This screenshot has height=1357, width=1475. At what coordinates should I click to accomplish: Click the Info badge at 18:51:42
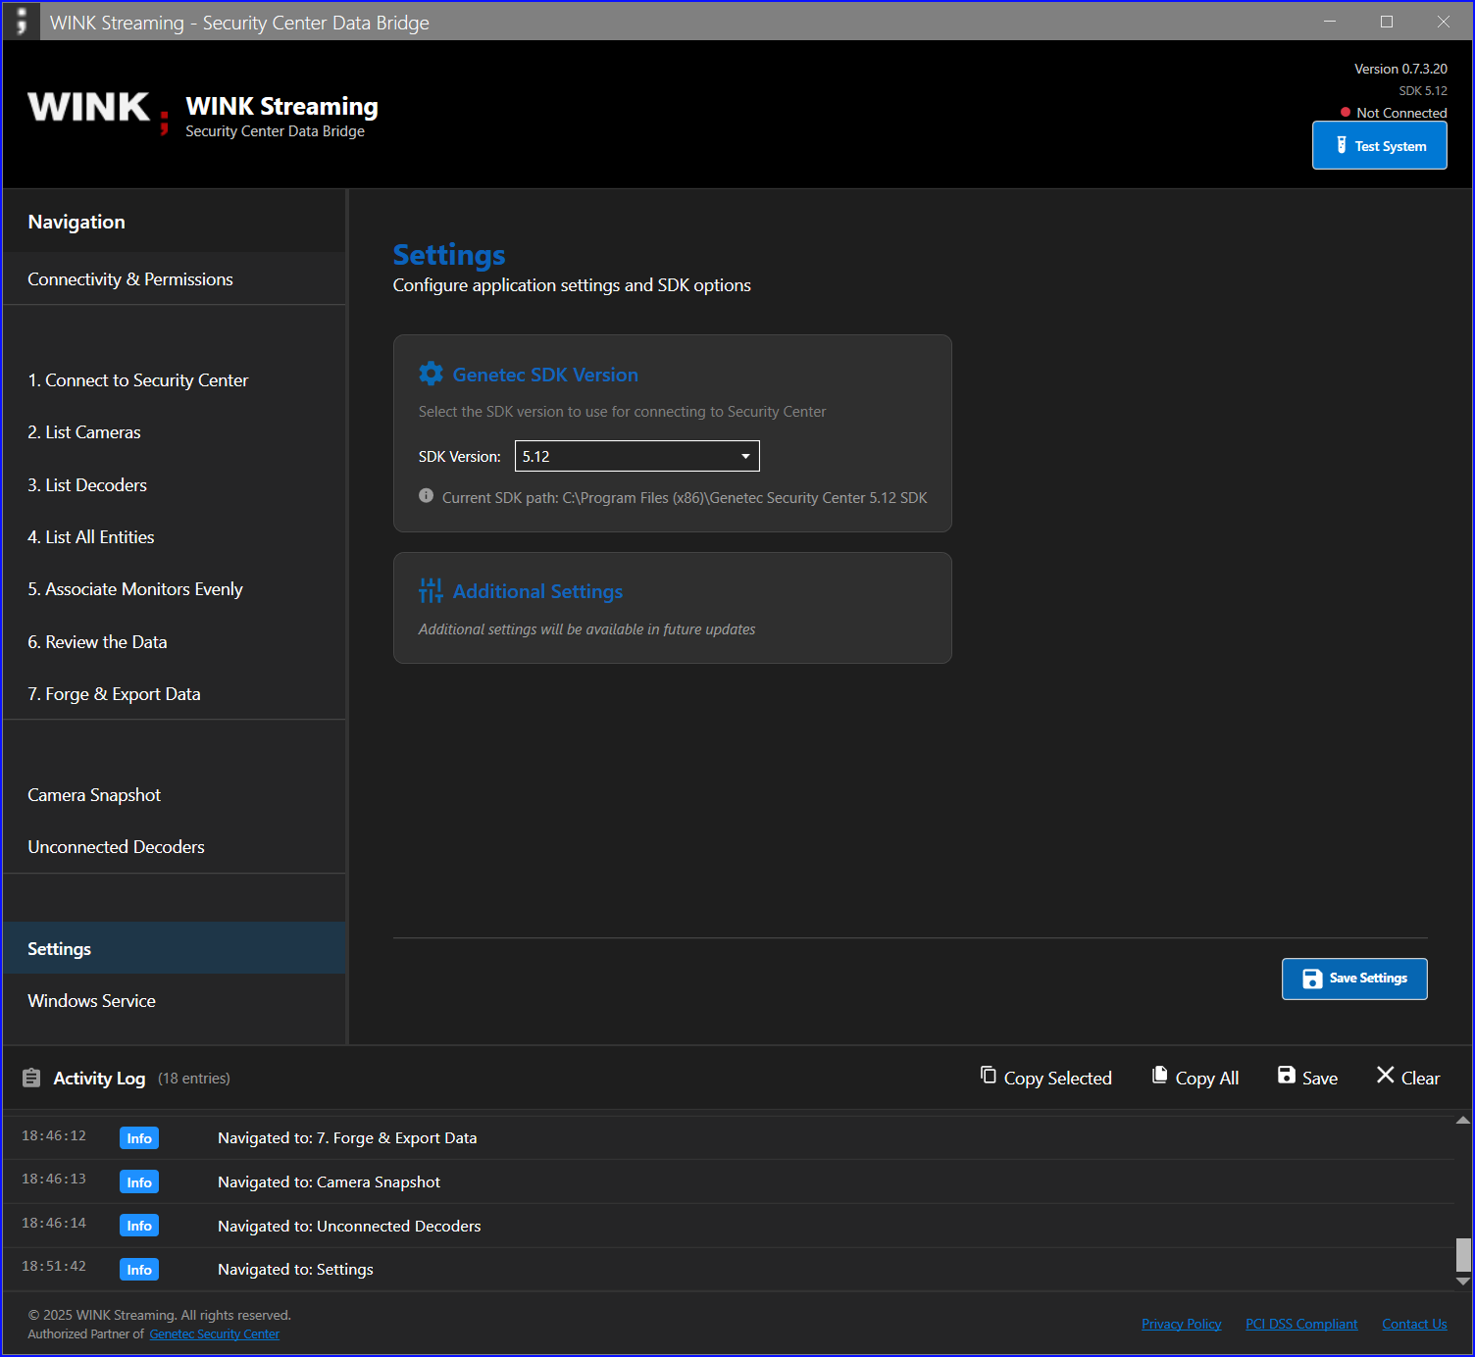(139, 1270)
